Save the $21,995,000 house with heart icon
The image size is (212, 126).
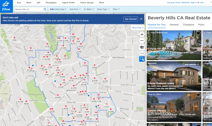click(x=198, y=95)
